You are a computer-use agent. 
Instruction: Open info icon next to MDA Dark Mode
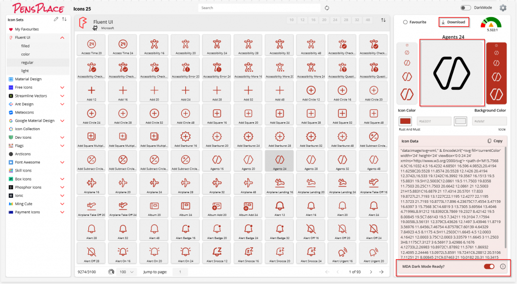coord(503,266)
